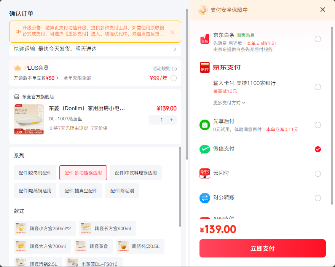Select style 电蒸笼DL-FS010
The image size is (335, 267).
pos(94,262)
